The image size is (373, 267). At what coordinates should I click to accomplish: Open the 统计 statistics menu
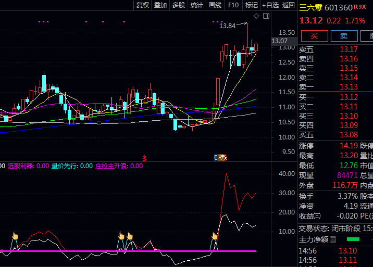[197, 5]
